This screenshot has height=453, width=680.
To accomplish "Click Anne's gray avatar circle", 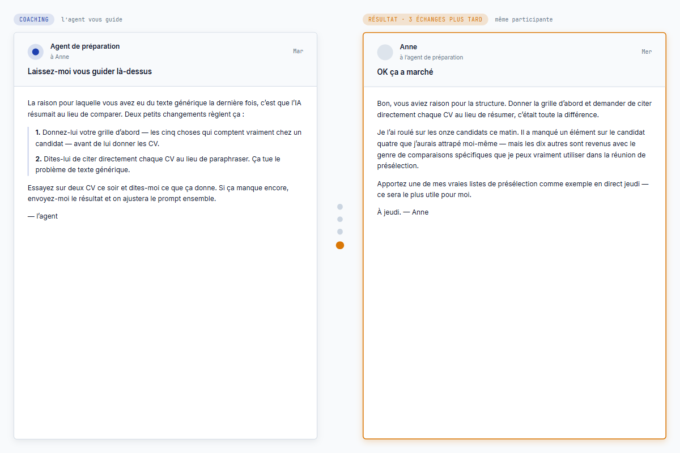I will coord(385,52).
